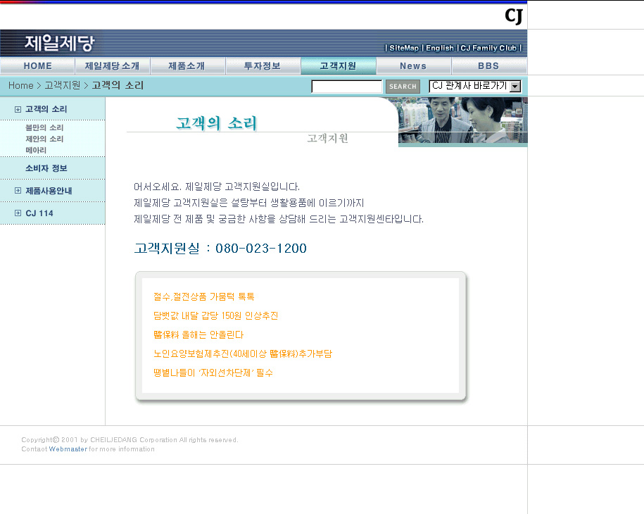This screenshot has height=514, width=644.
Task: Click the 고객의 소리 page title
Action: [217, 123]
